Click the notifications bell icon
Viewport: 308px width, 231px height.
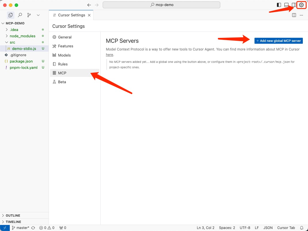[x=302, y=228]
